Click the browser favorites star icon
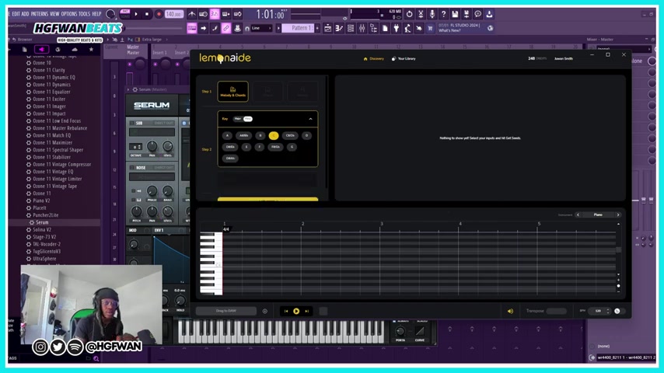 pos(91,50)
